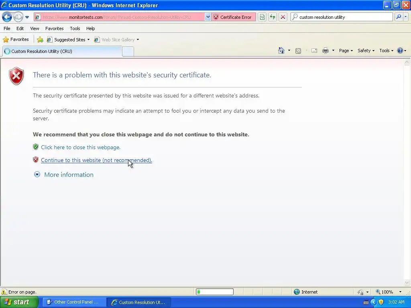Refresh the page with the Refresh icon

[273, 17]
